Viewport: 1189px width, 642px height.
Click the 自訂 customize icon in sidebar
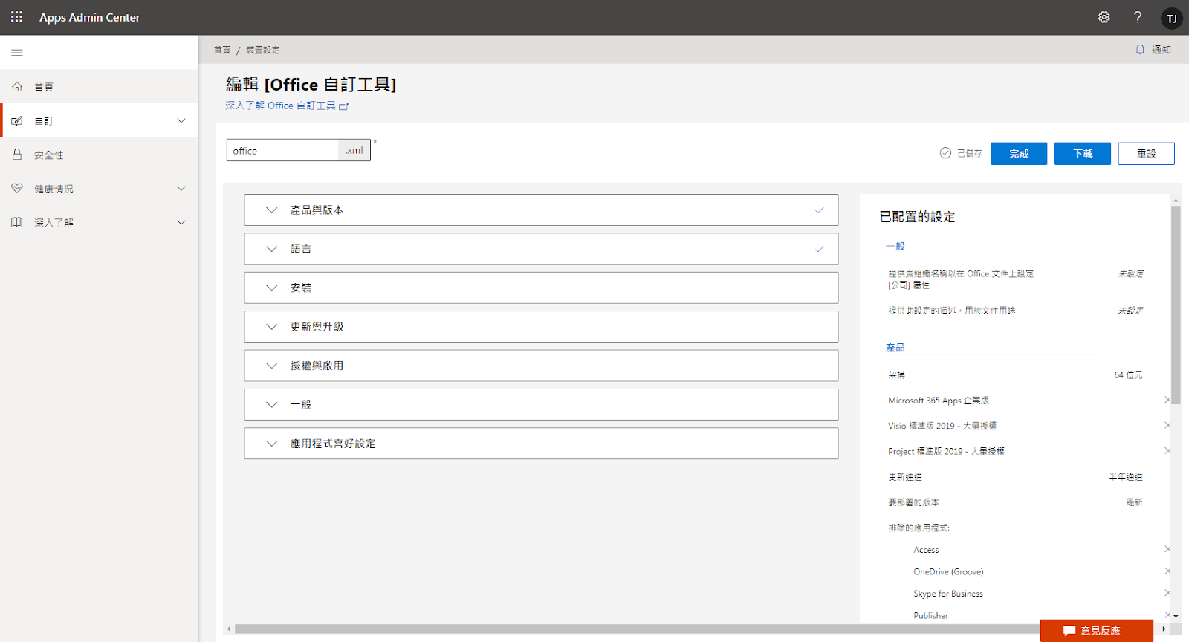(17, 121)
